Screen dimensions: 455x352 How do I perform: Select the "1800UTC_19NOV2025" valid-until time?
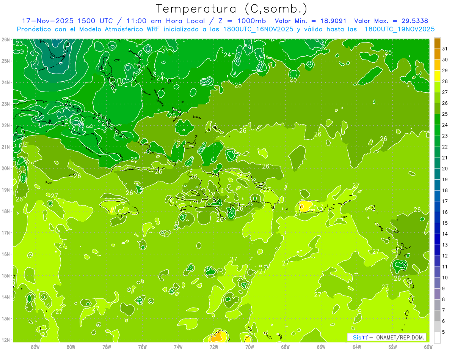(400, 29)
